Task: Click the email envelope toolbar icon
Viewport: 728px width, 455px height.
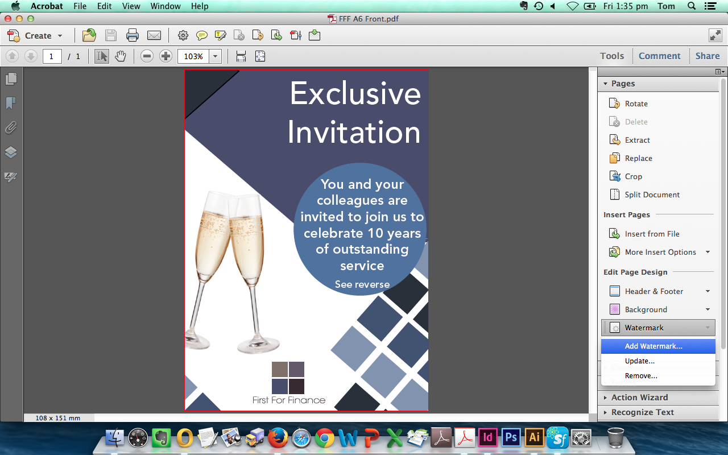Action: [154, 35]
